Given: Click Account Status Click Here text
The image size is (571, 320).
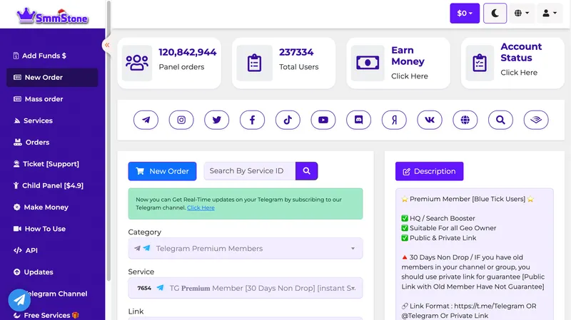Looking at the screenshot, I should (519, 73).
